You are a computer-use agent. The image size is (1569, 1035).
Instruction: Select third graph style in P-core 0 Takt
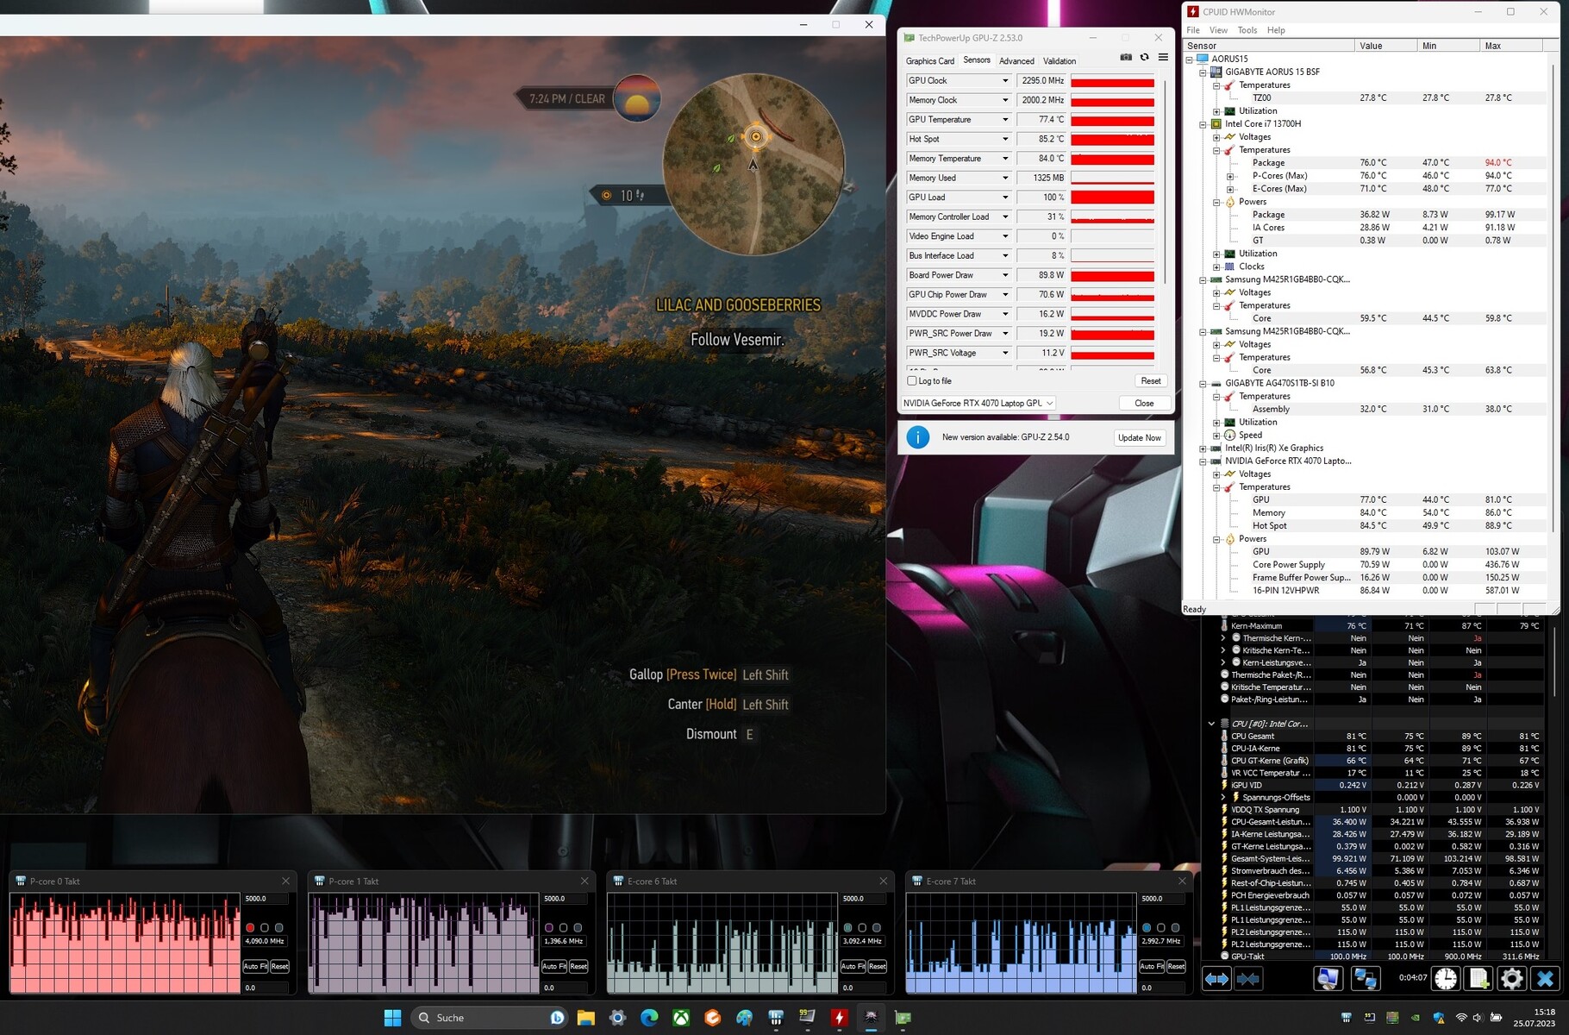[x=278, y=928]
